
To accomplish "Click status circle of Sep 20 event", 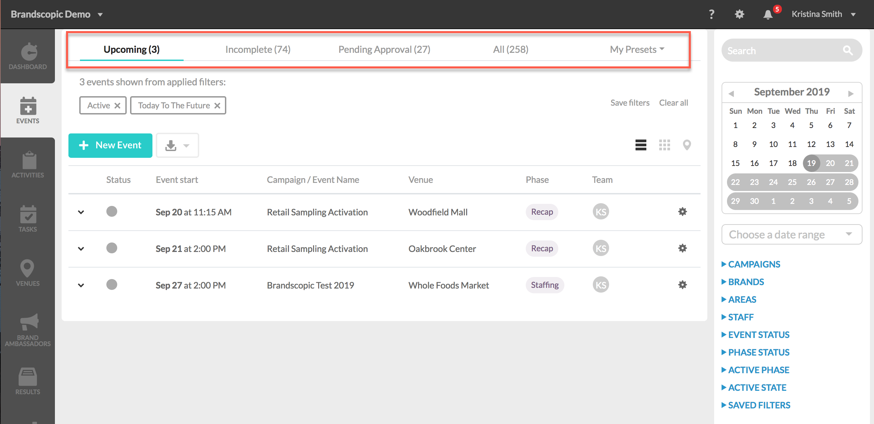I will (112, 211).
